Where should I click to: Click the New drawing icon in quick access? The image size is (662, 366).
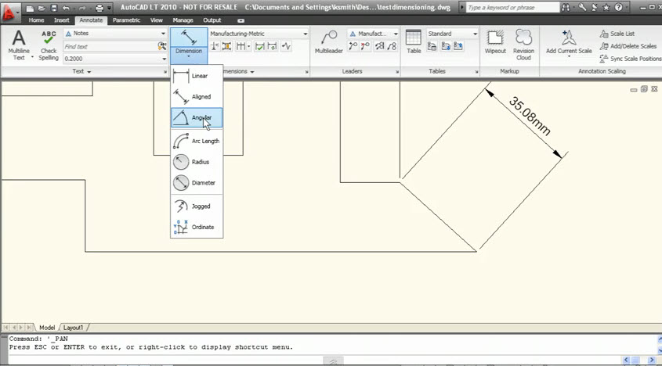pos(30,8)
